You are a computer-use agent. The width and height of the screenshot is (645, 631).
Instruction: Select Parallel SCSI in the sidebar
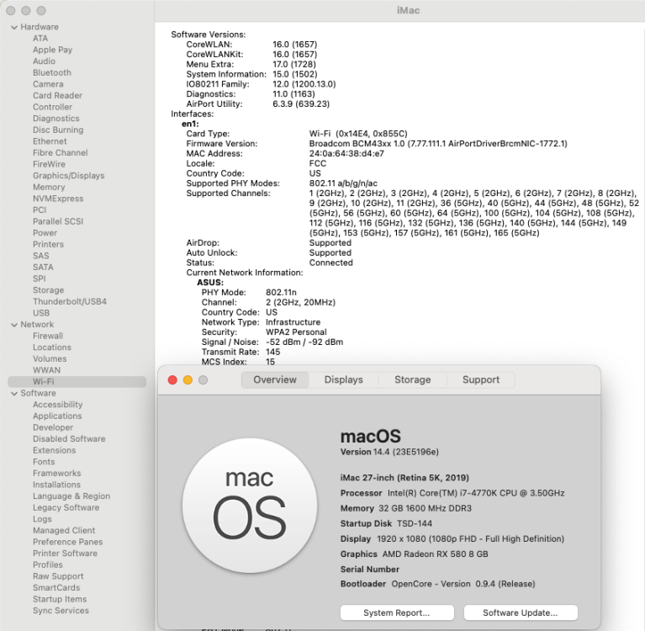[x=58, y=221]
